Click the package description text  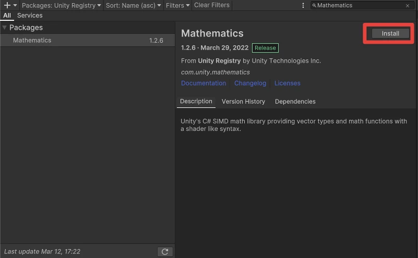(294, 125)
